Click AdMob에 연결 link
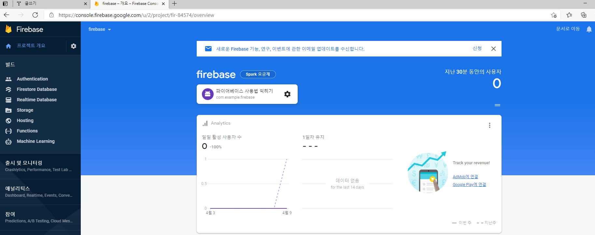The width and height of the screenshot is (595, 235). (465, 177)
